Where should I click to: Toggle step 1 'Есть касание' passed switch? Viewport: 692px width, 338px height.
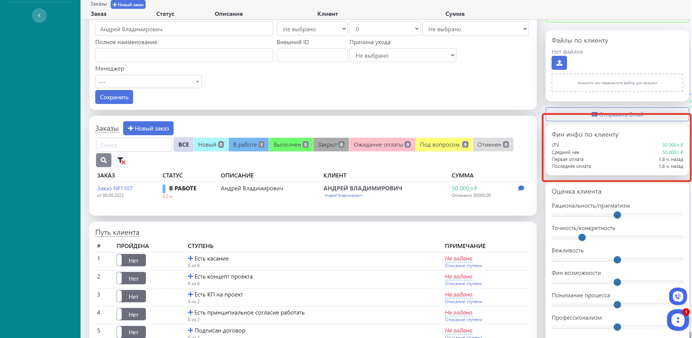(131, 260)
